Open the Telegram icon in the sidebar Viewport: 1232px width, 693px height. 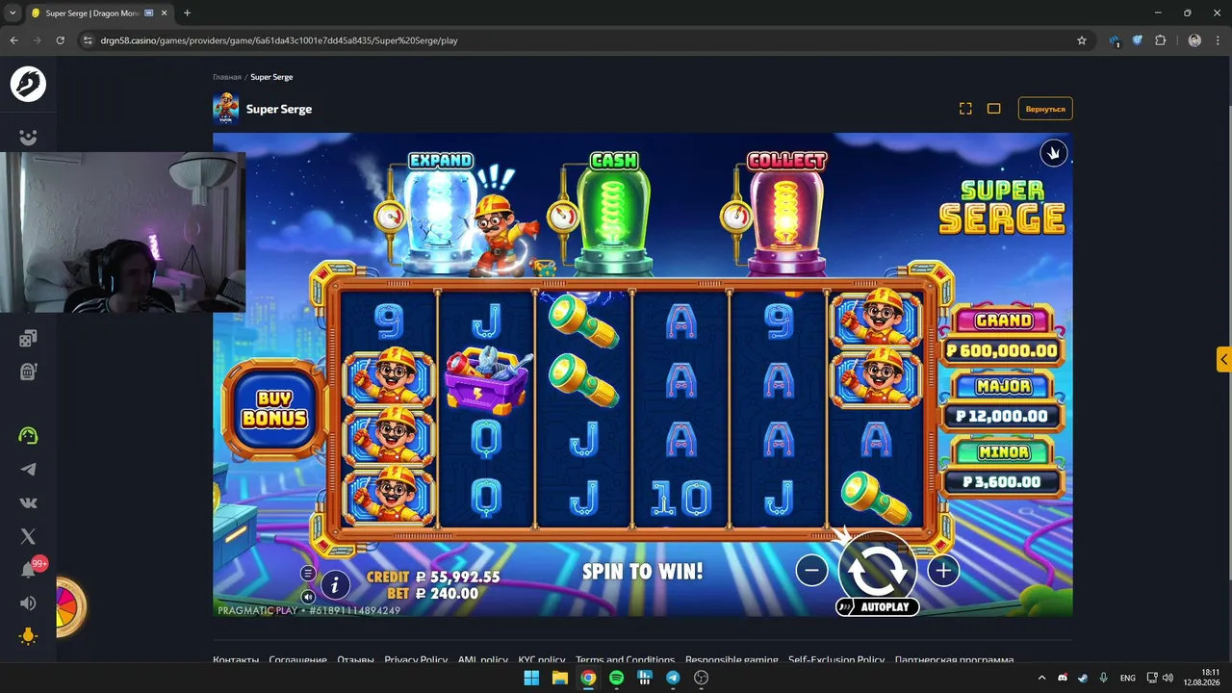(x=28, y=470)
